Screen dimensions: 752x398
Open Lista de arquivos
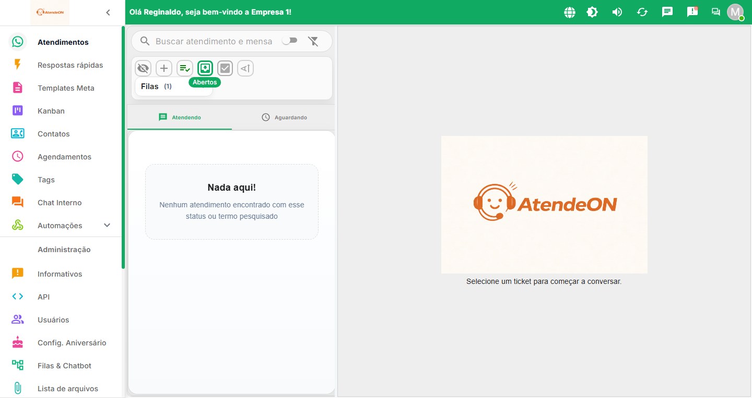[62, 389]
